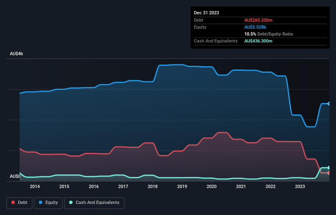Click the Dec 31 2023 tooltip date
The height and width of the screenshot is (215, 336).
(x=206, y=13)
